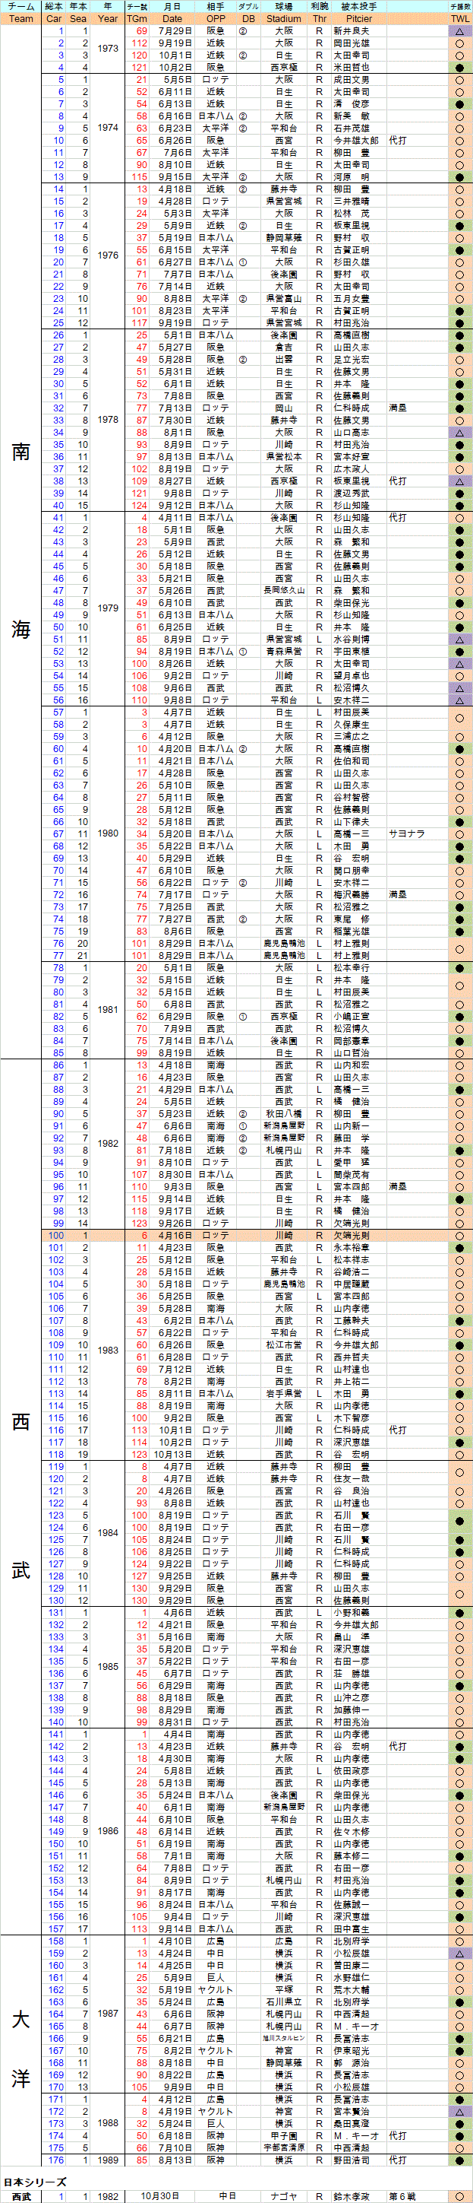
Task: Click the merged year cell 1978
Action: pos(108,420)
